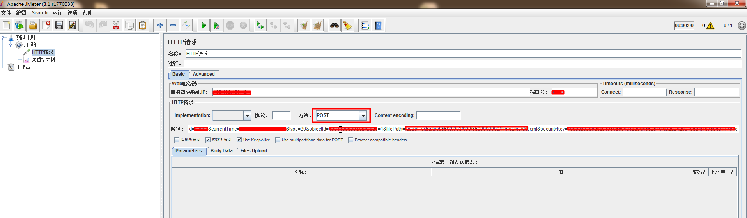
Task: Open the Search menu
Action: [40, 13]
